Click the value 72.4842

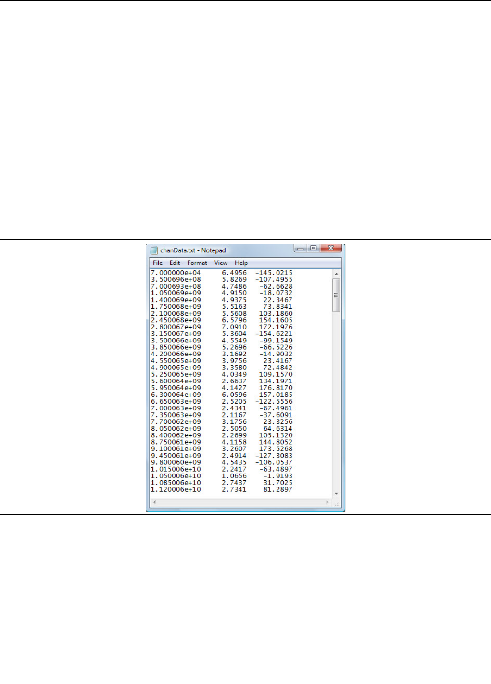coord(278,367)
